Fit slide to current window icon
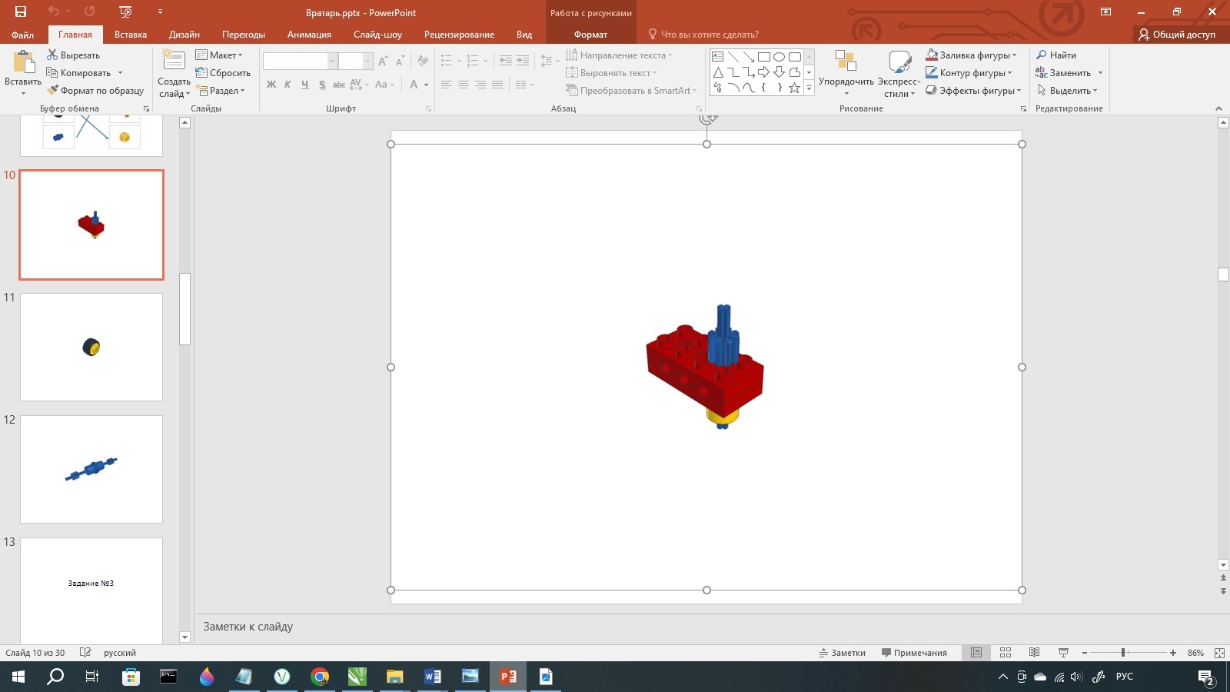This screenshot has width=1230, height=692. point(1219,653)
